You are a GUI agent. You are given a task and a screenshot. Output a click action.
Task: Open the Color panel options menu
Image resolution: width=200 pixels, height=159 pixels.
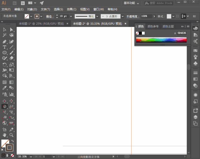point(188,26)
